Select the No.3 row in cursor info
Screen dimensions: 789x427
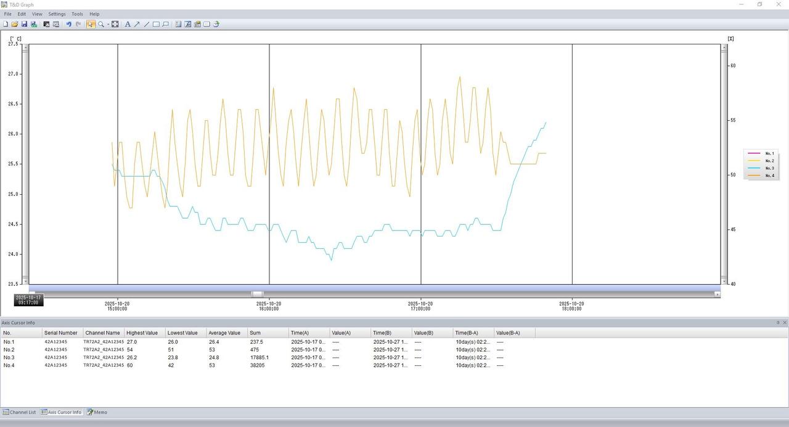(x=9, y=357)
